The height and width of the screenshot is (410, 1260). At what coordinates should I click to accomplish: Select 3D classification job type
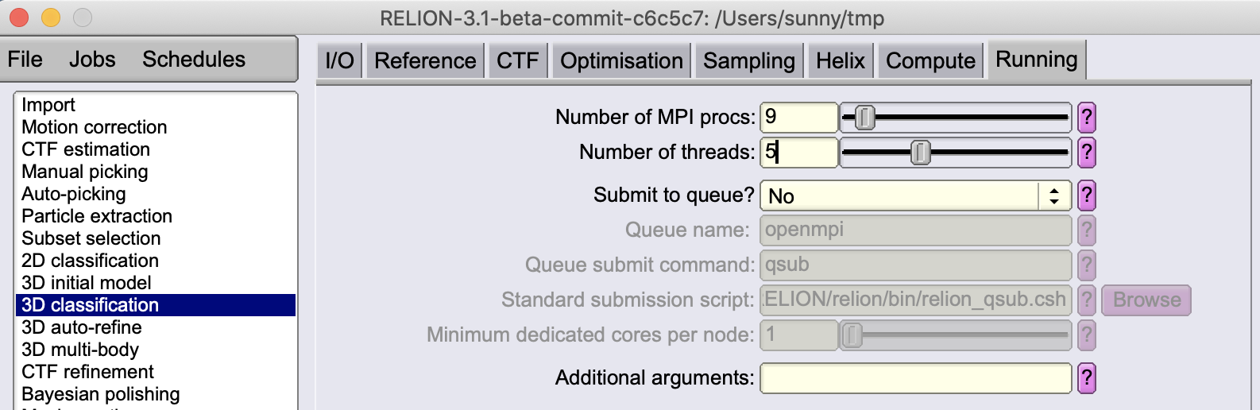point(156,305)
